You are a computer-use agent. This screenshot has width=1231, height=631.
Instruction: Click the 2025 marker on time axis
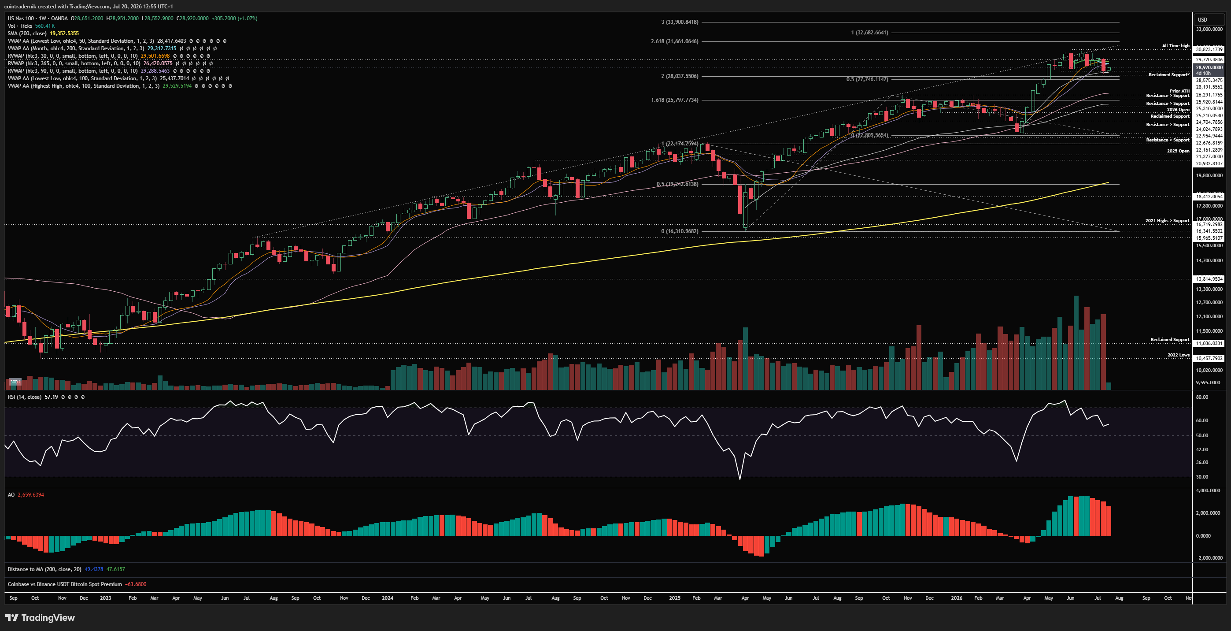pos(674,598)
